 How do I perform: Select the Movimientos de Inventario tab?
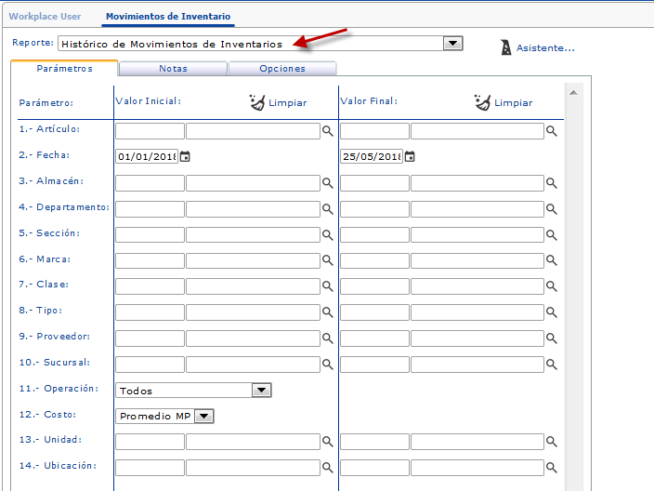click(x=168, y=17)
